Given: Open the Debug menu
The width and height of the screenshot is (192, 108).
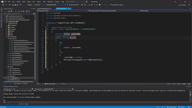Looking at the screenshot, I should pyautogui.click(x=29, y=2).
